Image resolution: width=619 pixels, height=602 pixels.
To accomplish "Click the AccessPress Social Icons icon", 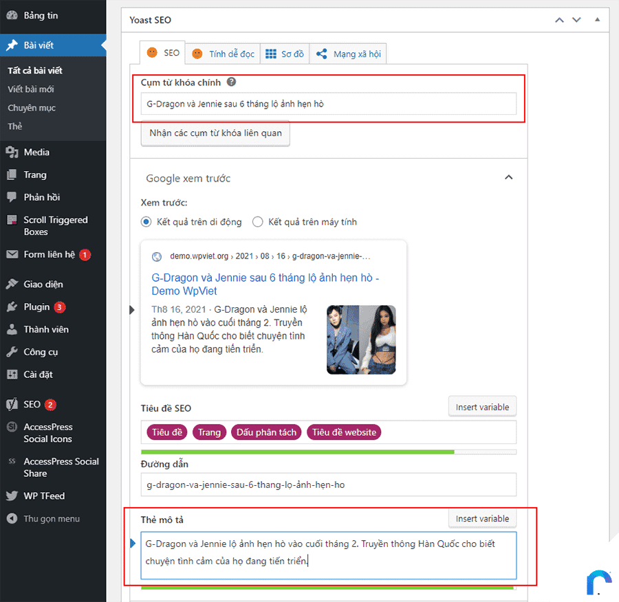I will point(12,427).
